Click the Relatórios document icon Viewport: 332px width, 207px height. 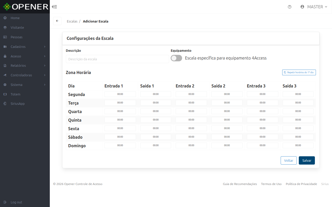click(x=5, y=66)
